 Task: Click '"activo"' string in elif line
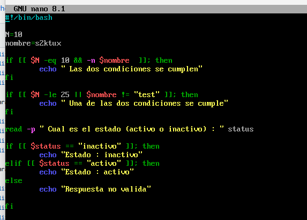pyautogui.click(x=104, y=163)
